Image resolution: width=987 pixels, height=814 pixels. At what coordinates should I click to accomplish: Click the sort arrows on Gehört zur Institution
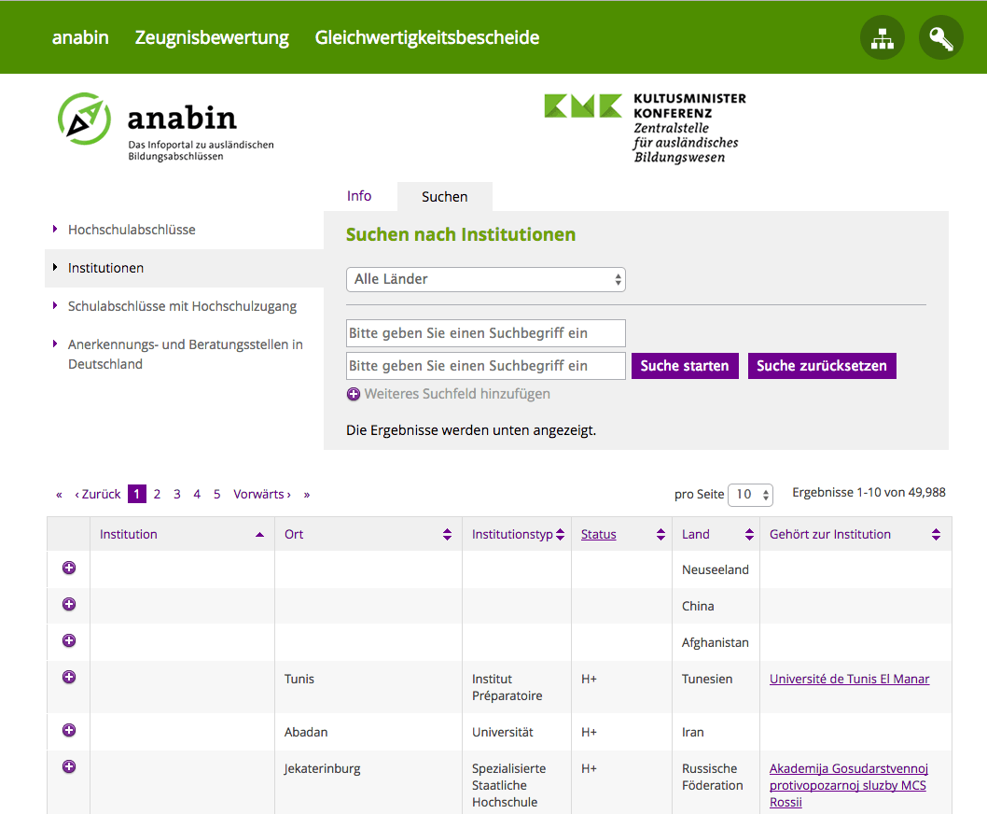(x=936, y=533)
